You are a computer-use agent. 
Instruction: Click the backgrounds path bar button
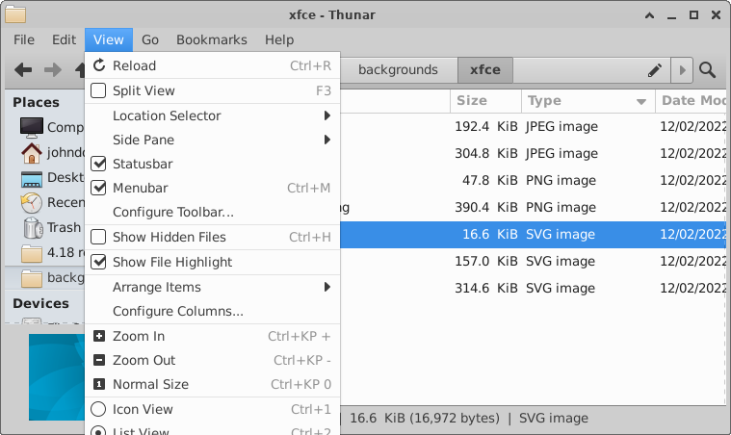[x=399, y=70]
